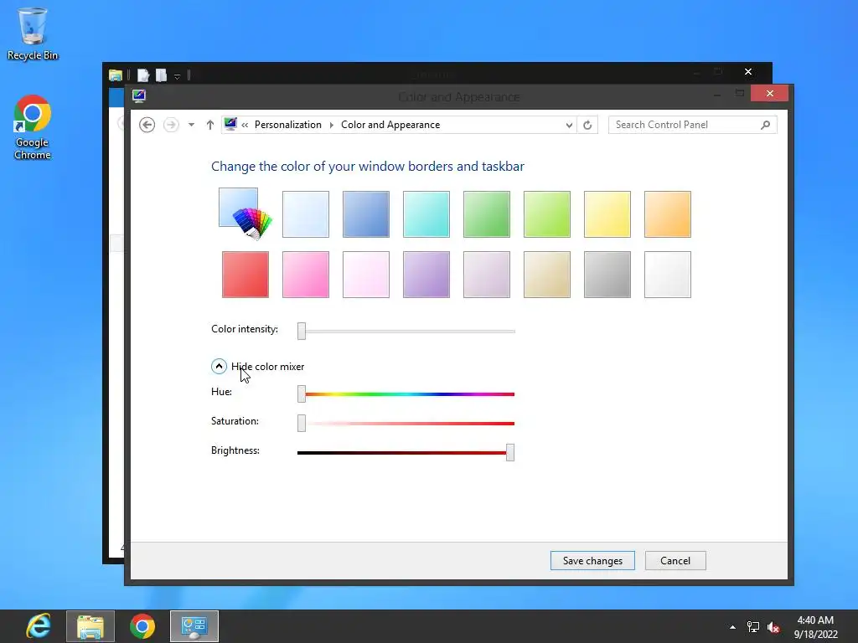Click the back window's Properties toolbar icon
Screen dimensions: 858x643
tap(142, 75)
